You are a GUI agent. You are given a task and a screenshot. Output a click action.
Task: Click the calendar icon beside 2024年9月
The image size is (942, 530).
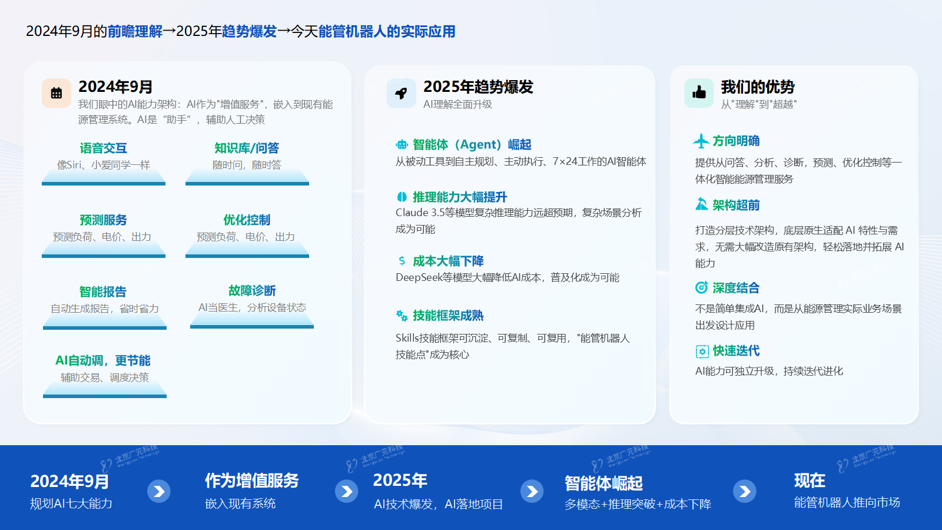tap(55, 92)
